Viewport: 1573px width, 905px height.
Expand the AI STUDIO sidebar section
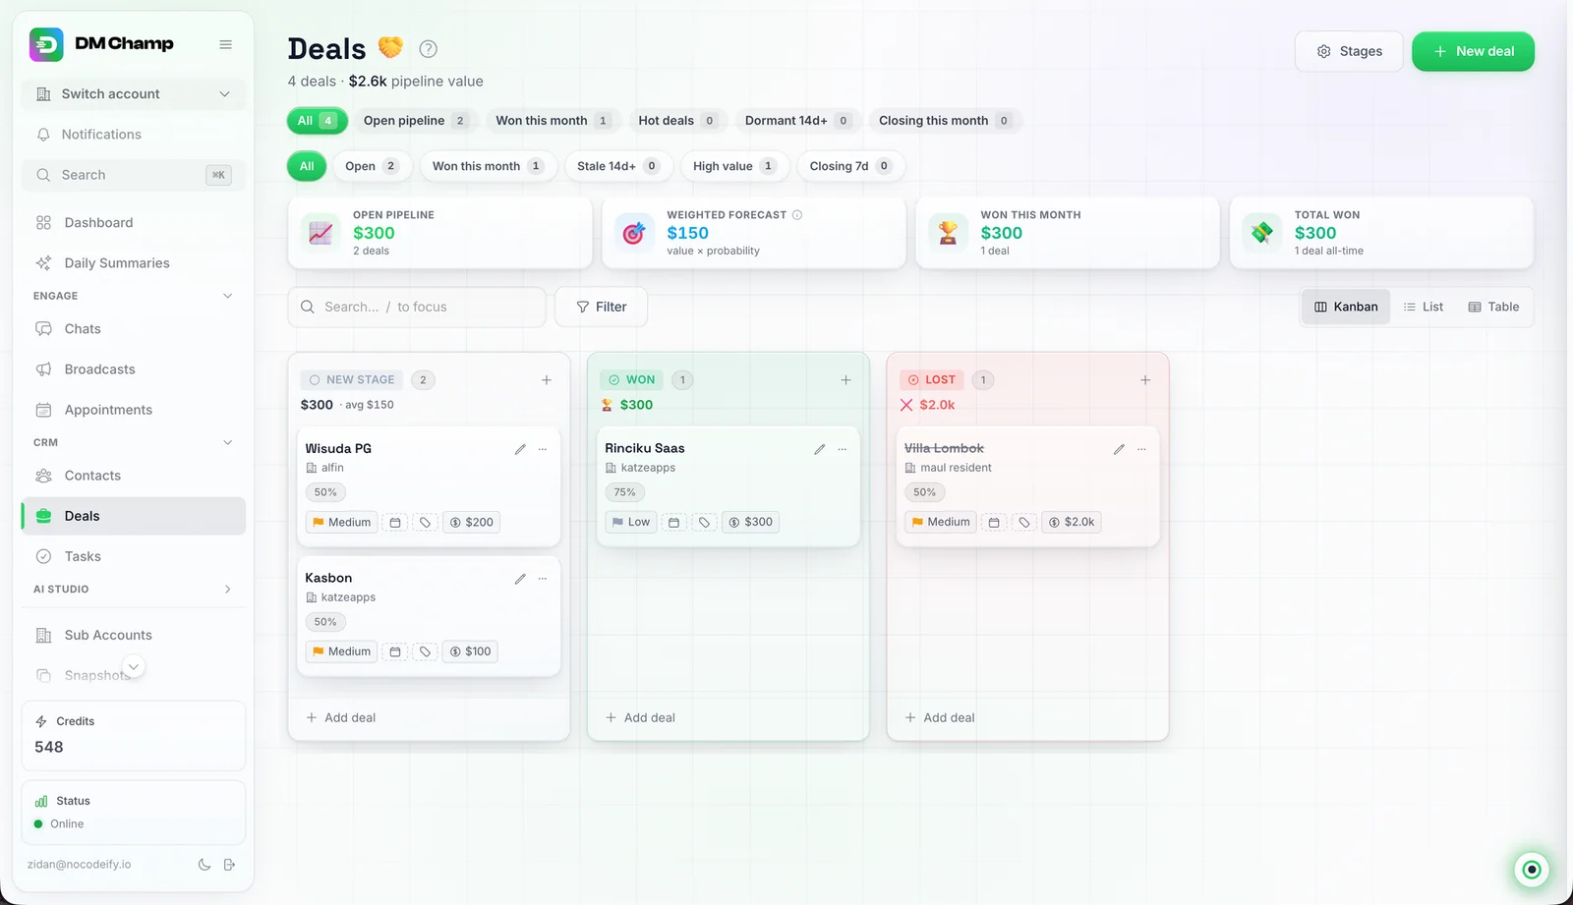(x=227, y=590)
